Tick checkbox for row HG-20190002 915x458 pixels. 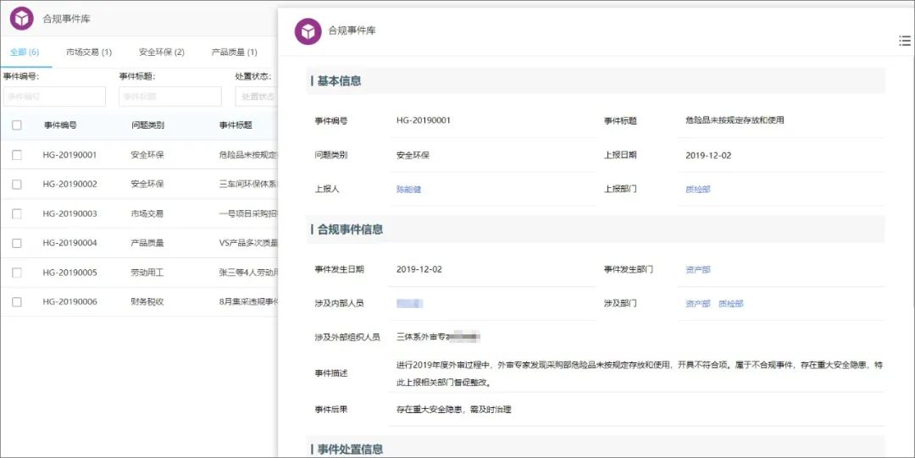coord(17,185)
